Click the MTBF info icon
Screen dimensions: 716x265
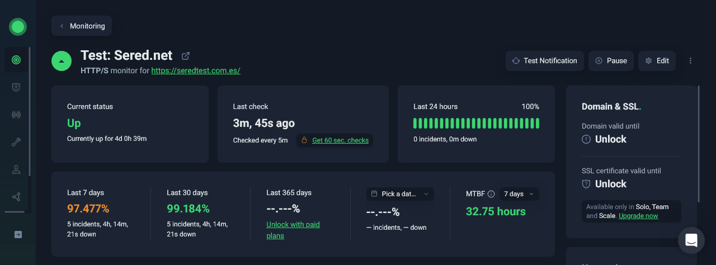point(491,194)
